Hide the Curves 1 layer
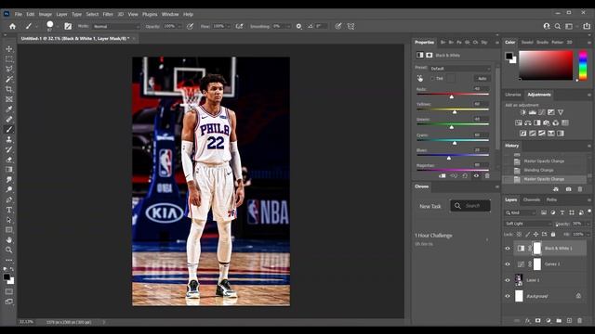The height and width of the screenshot is (334, 595). click(x=508, y=264)
